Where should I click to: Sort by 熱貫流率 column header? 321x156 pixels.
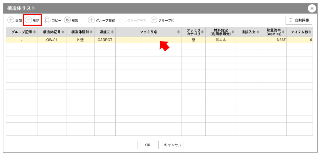tap(274, 32)
